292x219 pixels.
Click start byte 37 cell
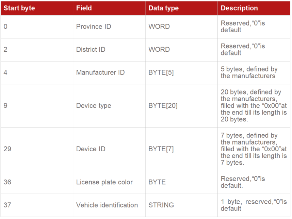click(x=7, y=205)
